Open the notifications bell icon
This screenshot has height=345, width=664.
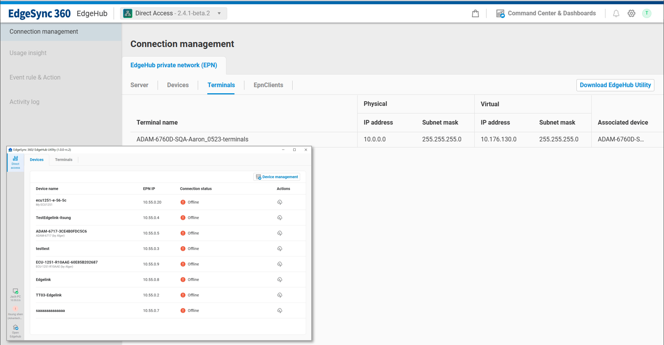616,13
